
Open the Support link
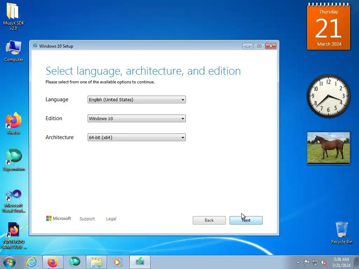87,219
